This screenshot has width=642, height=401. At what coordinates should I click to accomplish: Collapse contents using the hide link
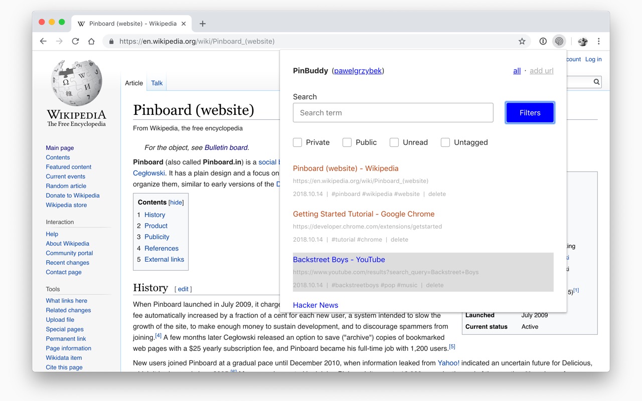[176, 203]
